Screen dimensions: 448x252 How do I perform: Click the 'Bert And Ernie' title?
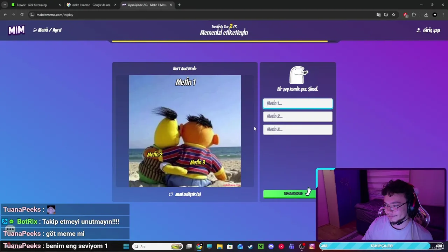[185, 69]
